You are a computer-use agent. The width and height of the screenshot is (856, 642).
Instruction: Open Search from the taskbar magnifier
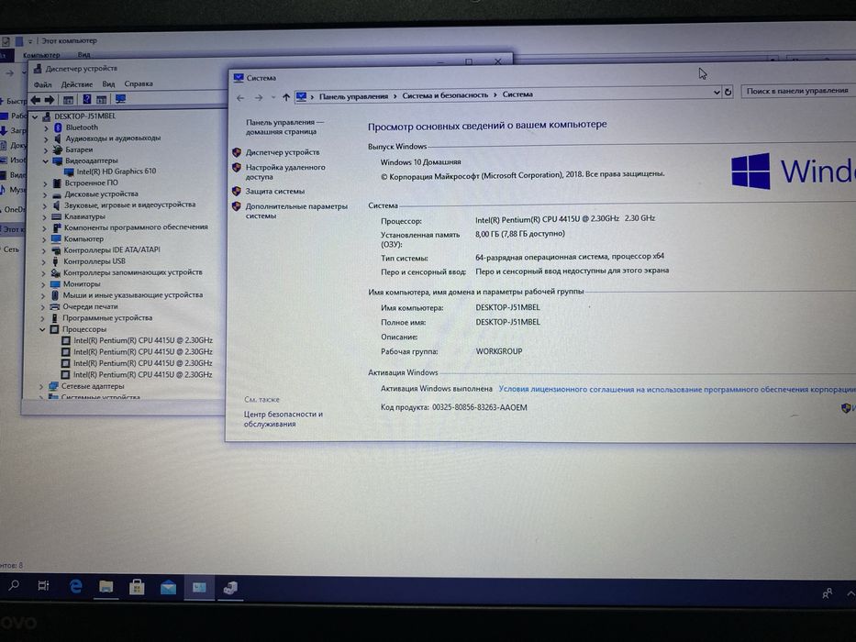click(14, 585)
